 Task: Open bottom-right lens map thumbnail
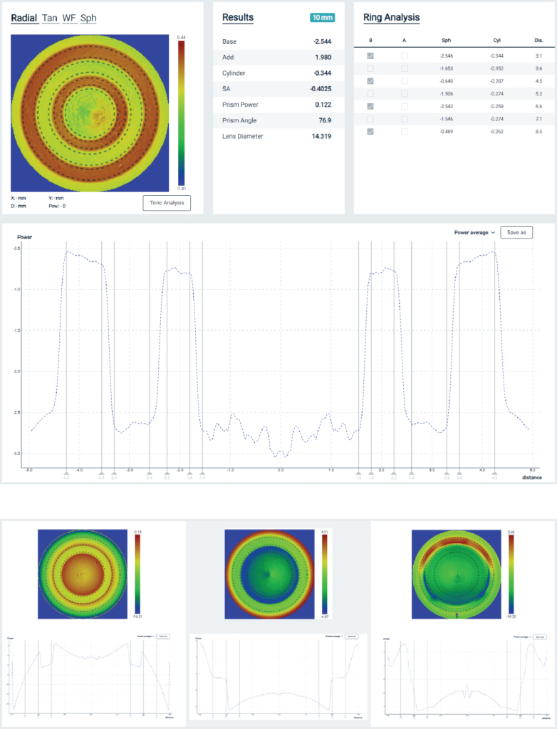click(456, 574)
